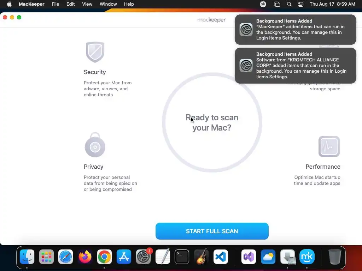Screen dimensions: 362x271
Task: Click the Performance monitor icon
Action: [x=329, y=146]
